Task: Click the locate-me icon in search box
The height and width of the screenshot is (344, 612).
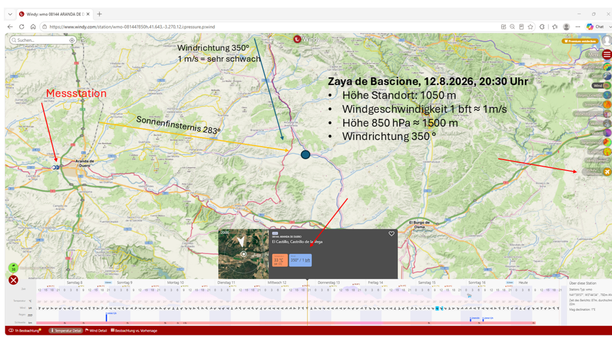Action: (x=72, y=40)
